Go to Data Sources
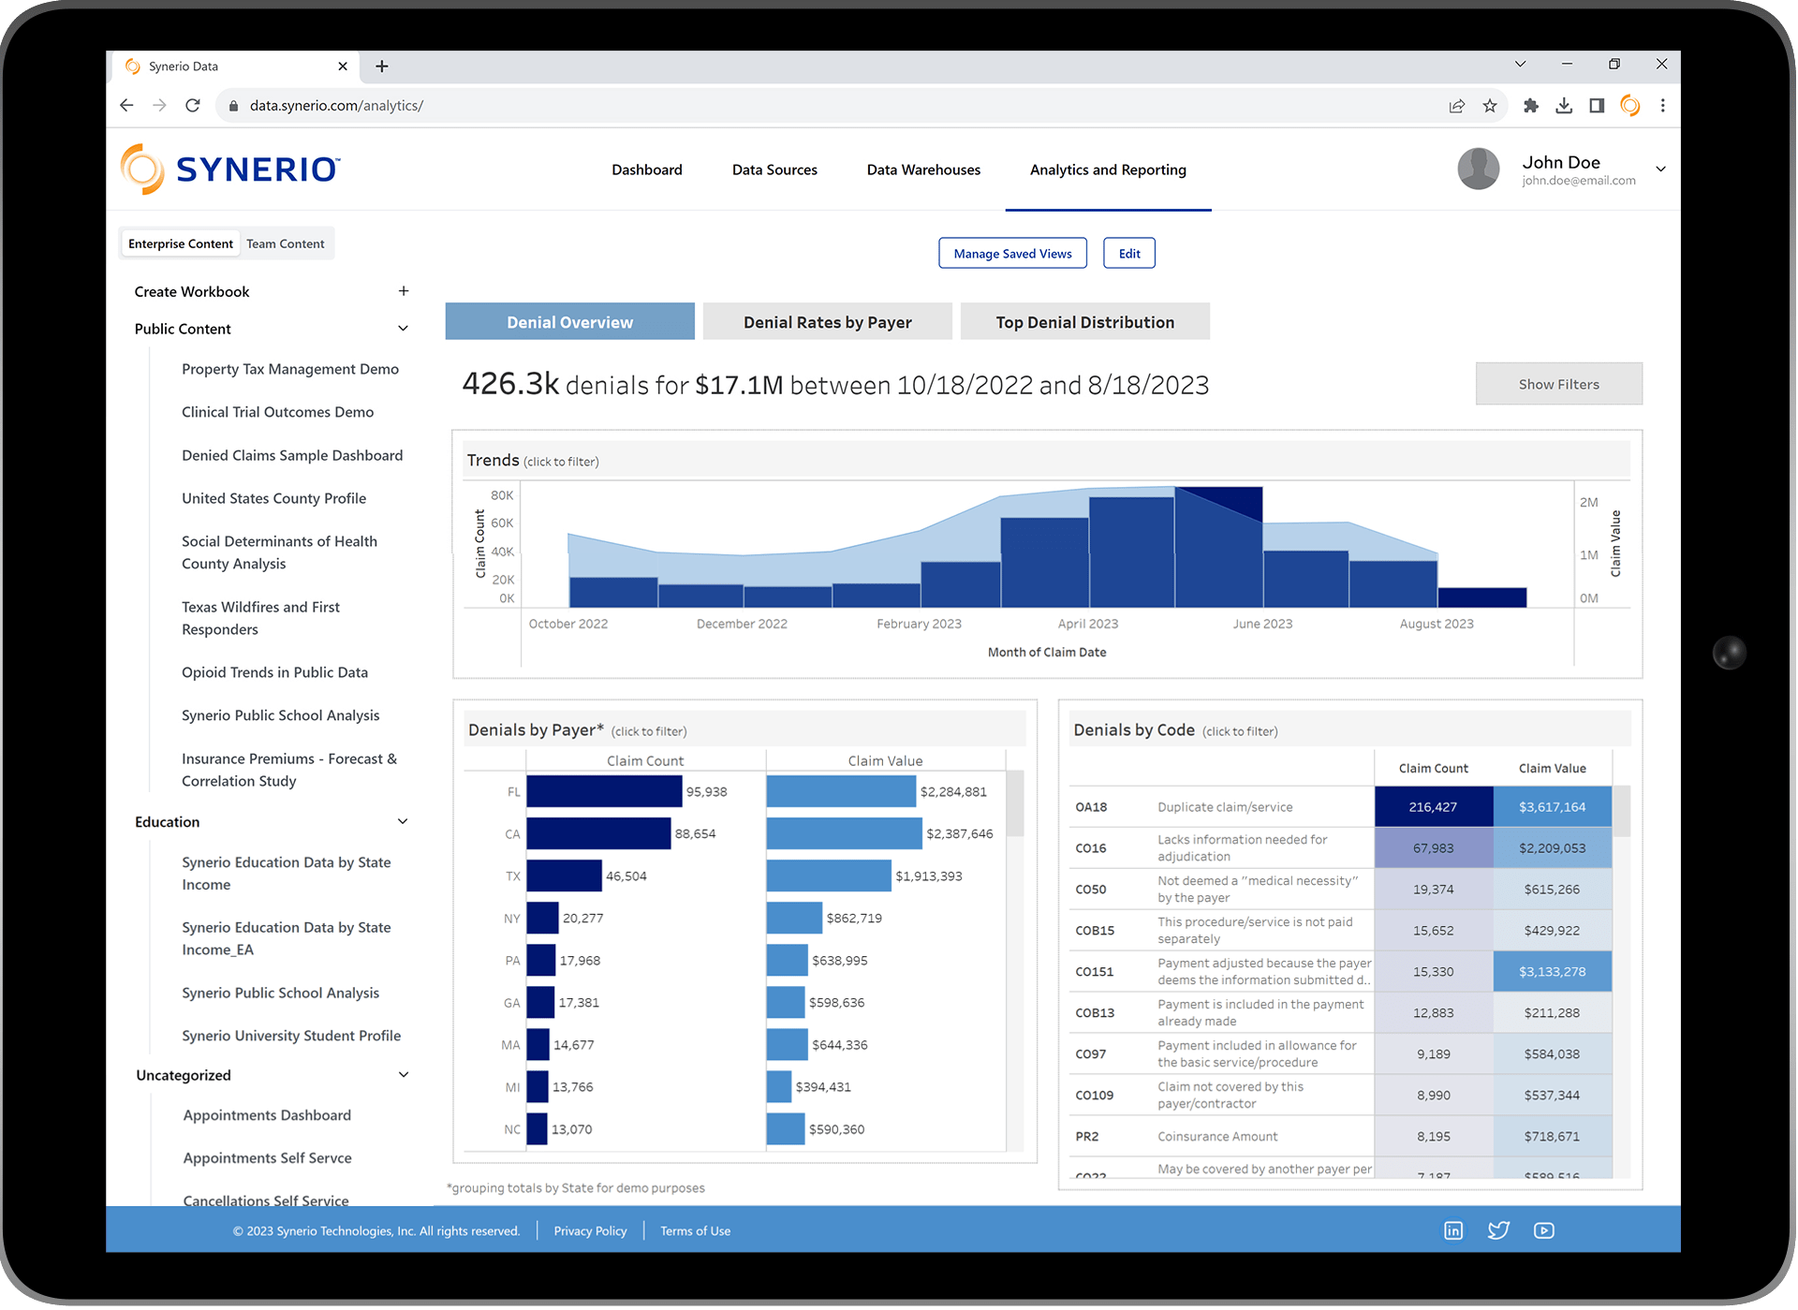 pos(774,169)
